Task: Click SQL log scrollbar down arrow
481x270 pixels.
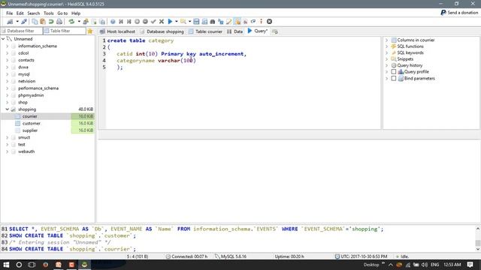Action: (x=478, y=249)
